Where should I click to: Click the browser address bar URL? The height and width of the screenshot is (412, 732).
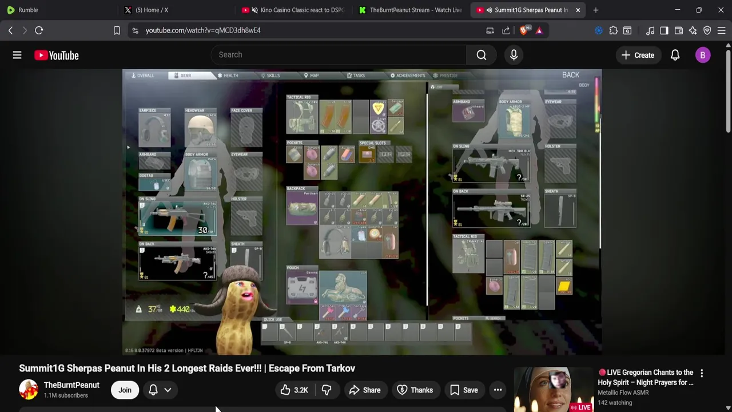203,30
